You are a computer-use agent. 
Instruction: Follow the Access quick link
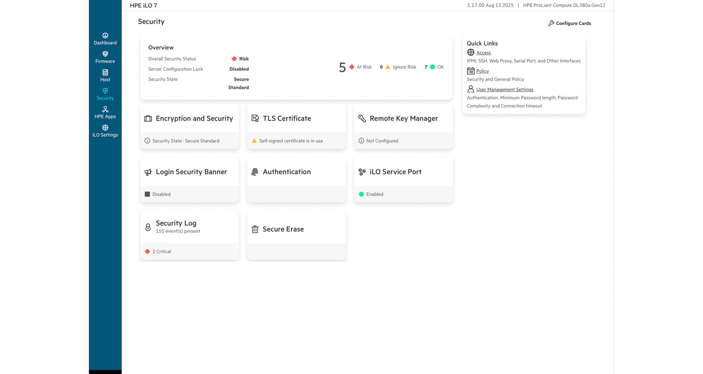coord(483,53)
